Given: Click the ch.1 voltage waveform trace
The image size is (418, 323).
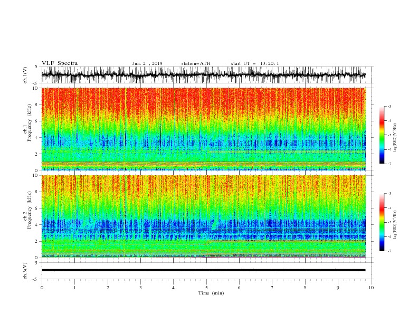Looking at the screenshot, I should click(203, 75).
